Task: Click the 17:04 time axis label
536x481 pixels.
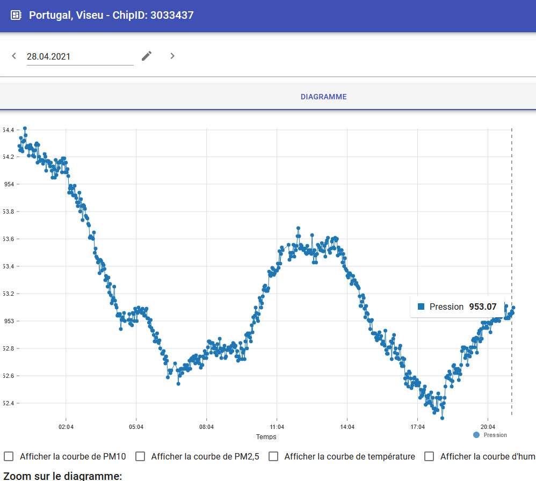Action: point(417,427)
